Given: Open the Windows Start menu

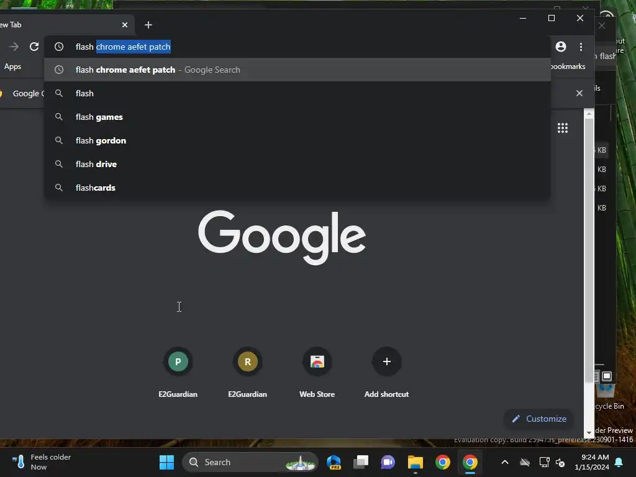Looking at the screenshot, I should point(166,462).
